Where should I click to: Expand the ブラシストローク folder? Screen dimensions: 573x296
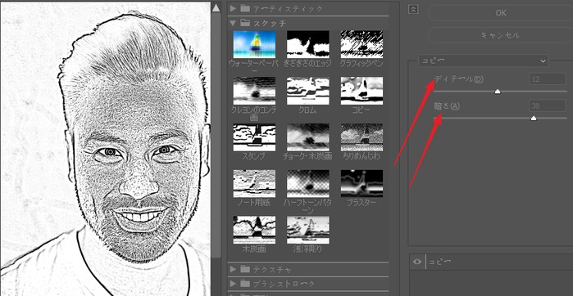(x=233, y=284)
